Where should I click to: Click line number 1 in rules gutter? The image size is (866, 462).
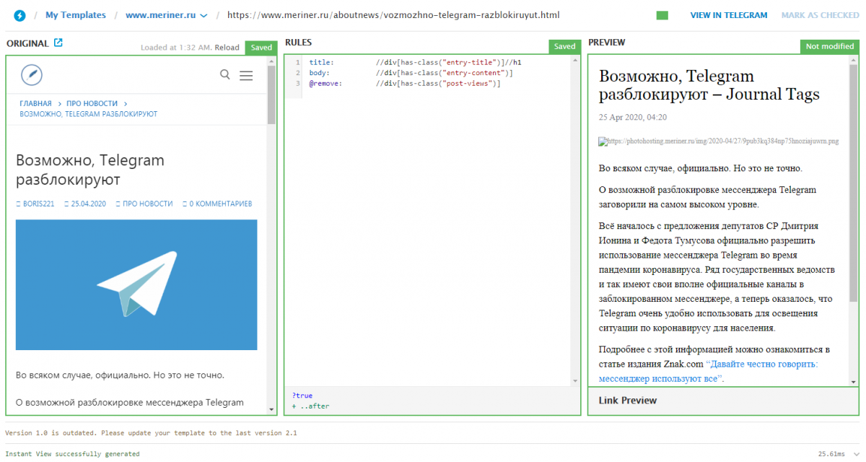click(x=297, y=63)
